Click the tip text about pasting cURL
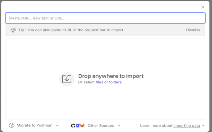The image size is (212, 132). tap(71, 30)
